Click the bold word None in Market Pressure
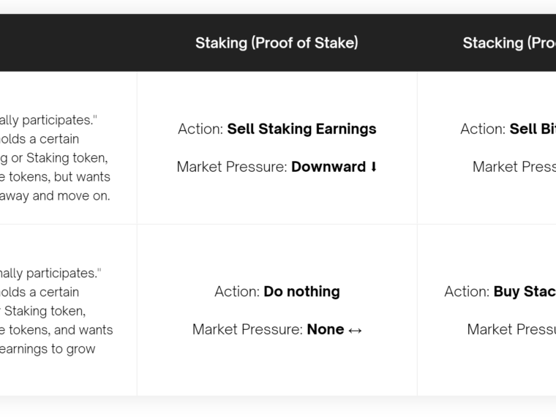This screenshot has width=556, height=417. 326,329
